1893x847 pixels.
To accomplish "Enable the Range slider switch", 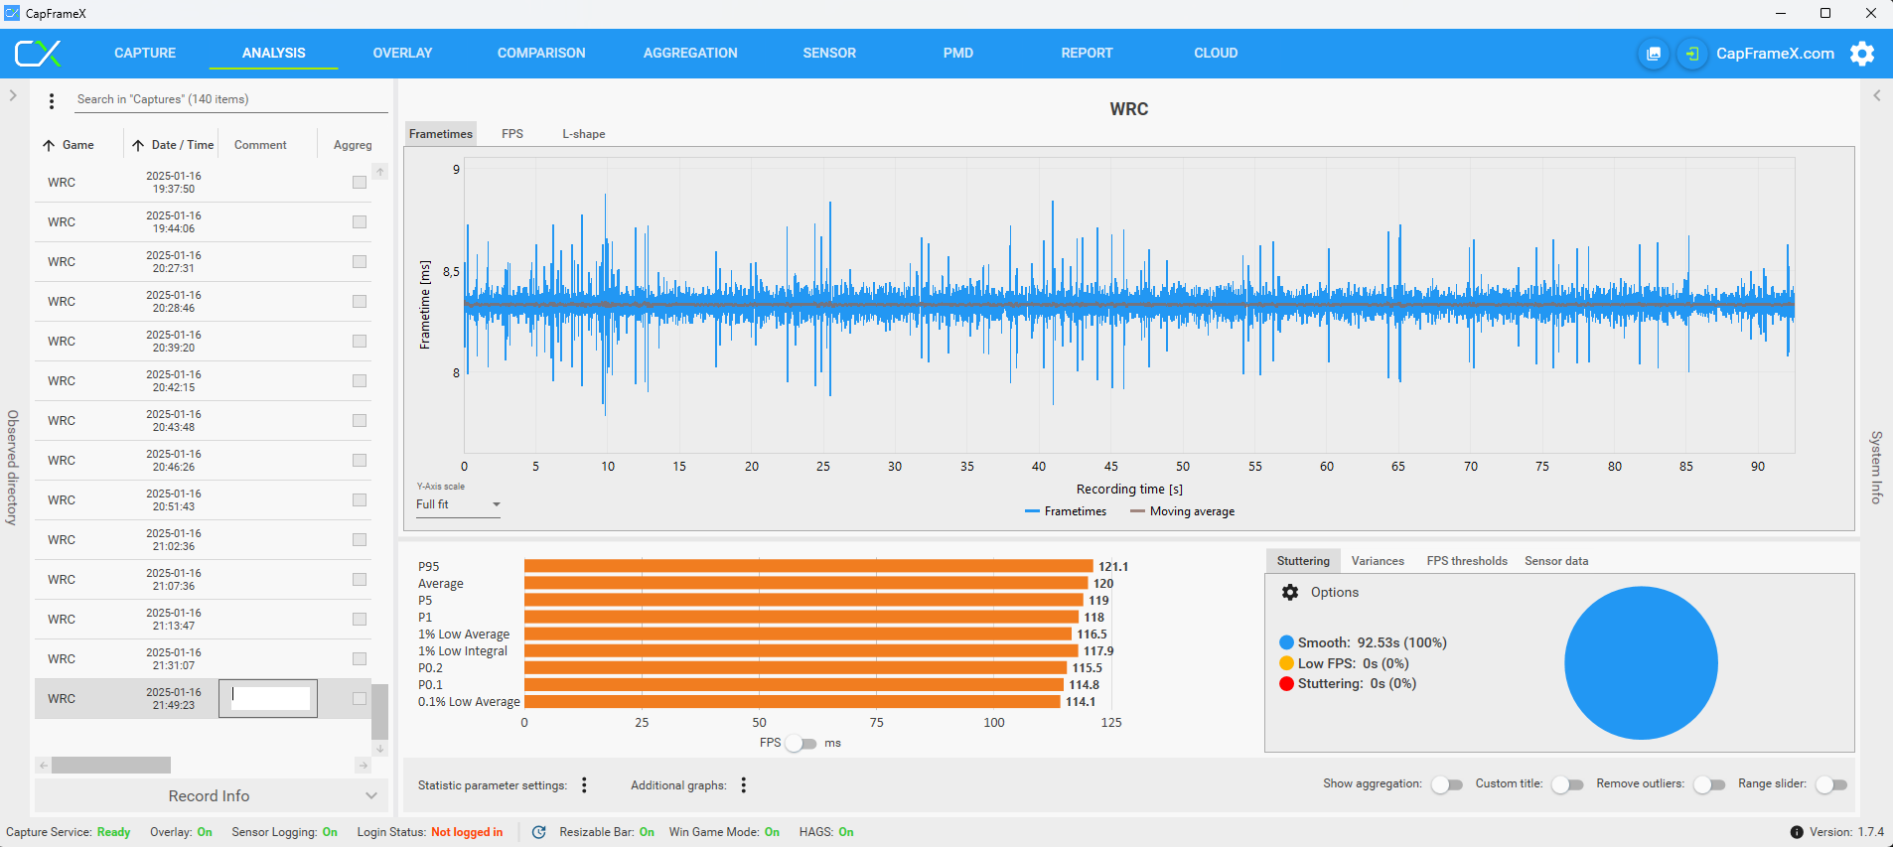I will coord(1830,784).
